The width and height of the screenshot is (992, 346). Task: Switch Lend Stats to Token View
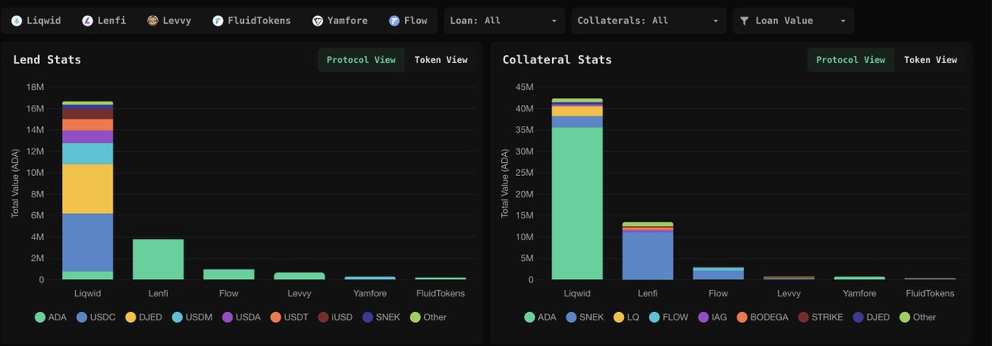(441, 59)
